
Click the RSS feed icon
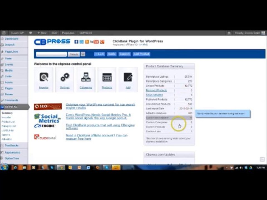[87, 42]
